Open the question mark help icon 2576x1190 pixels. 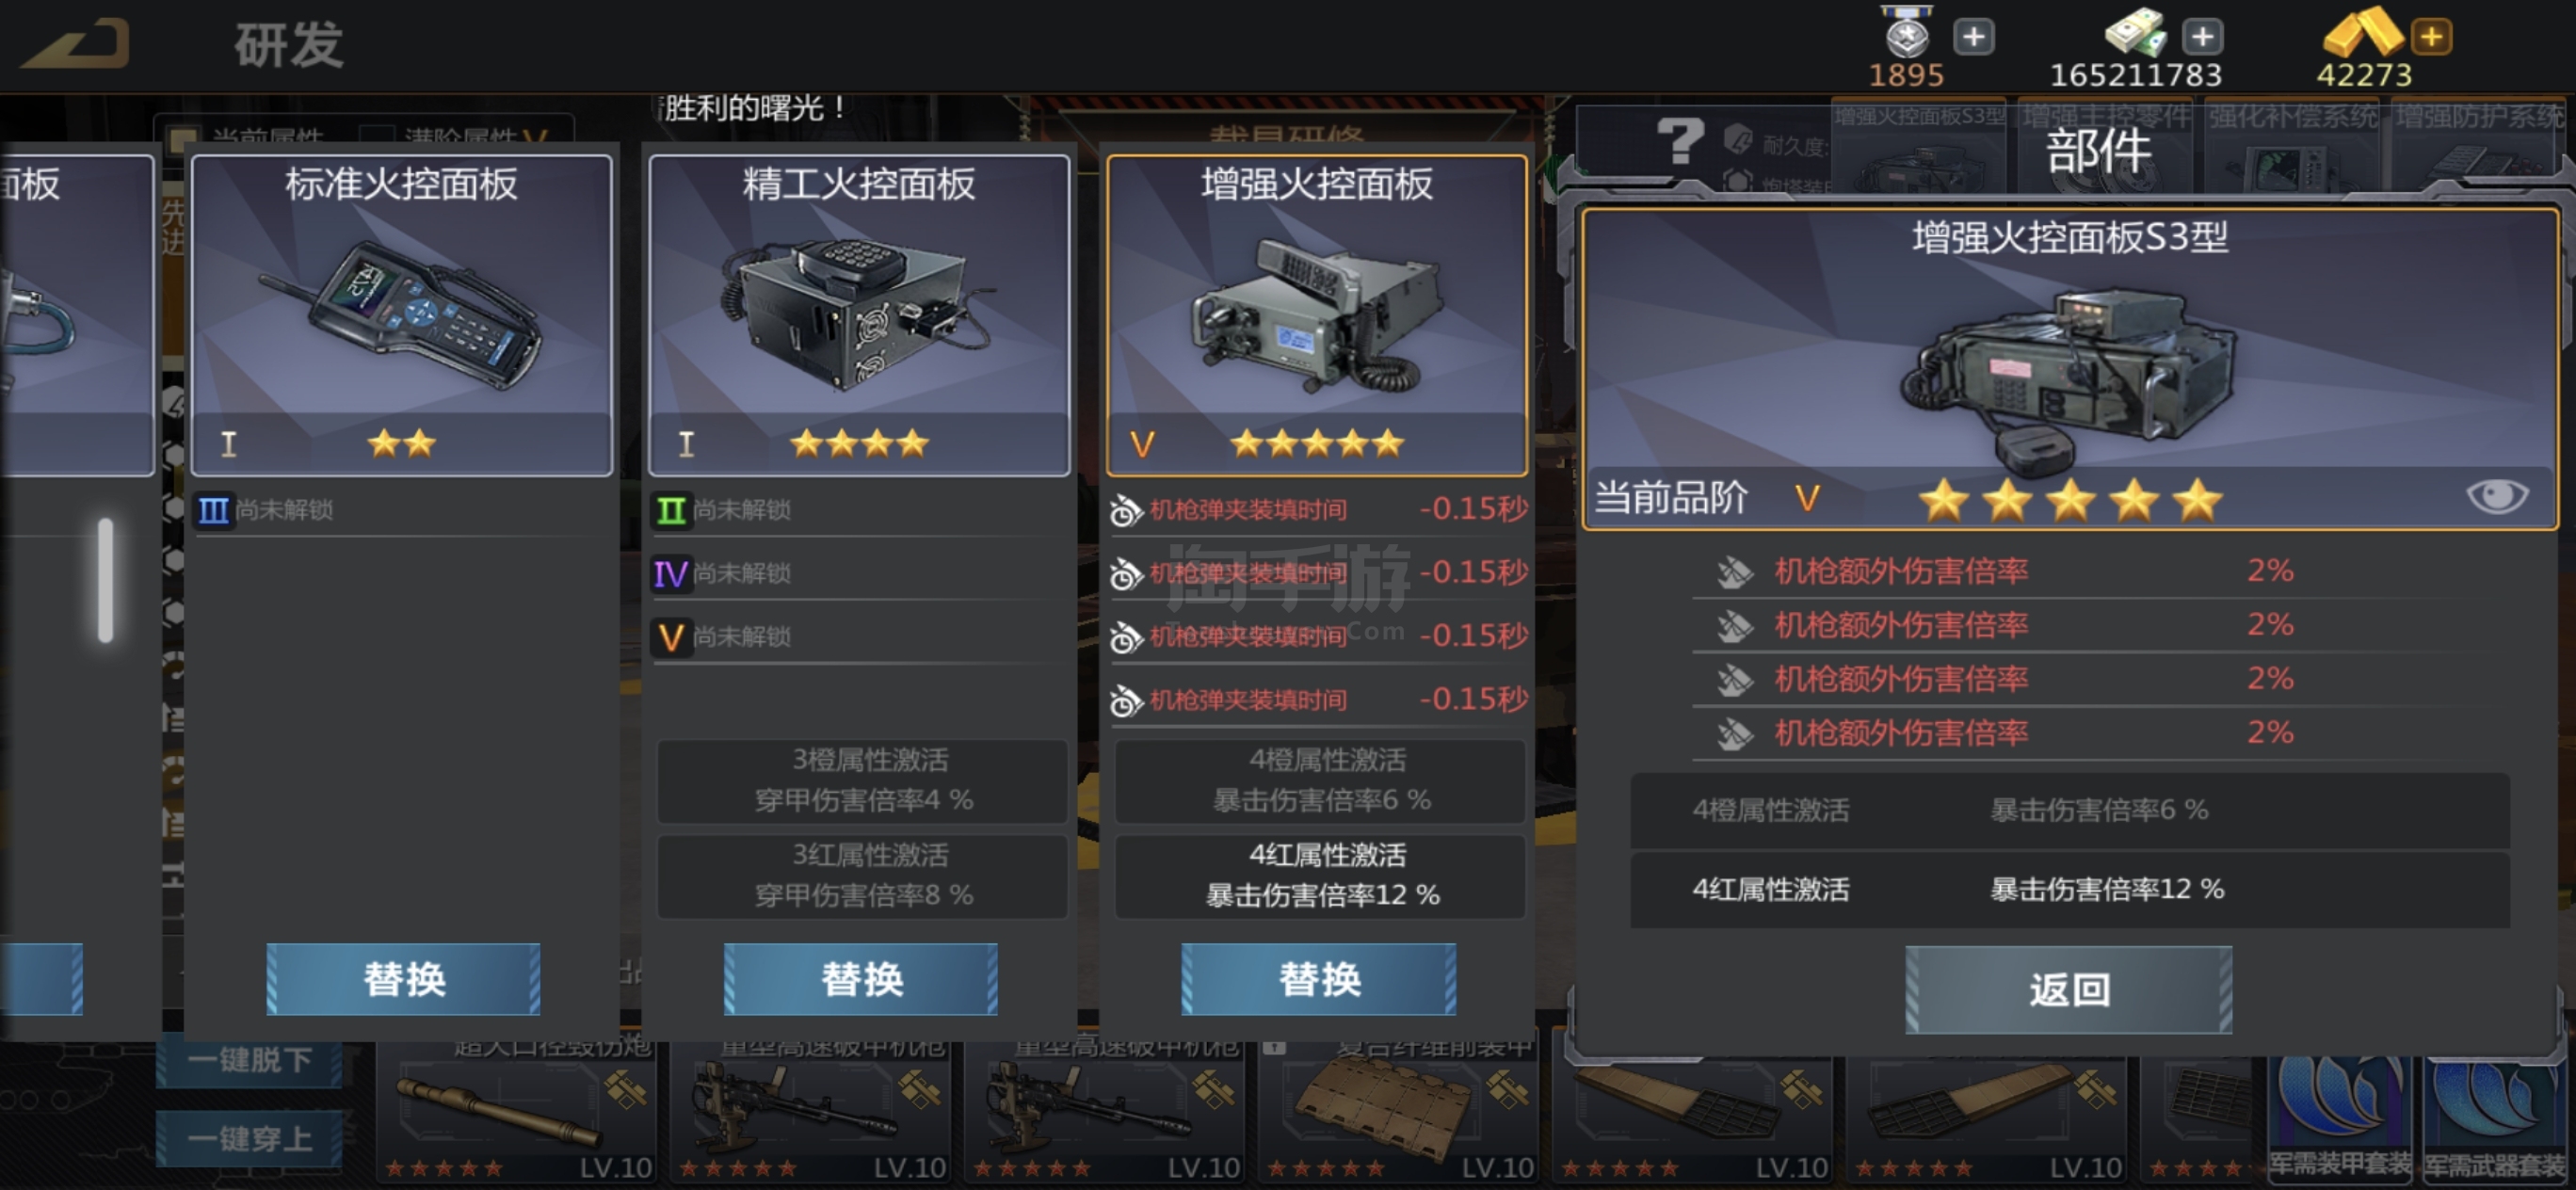[1680, 141]
